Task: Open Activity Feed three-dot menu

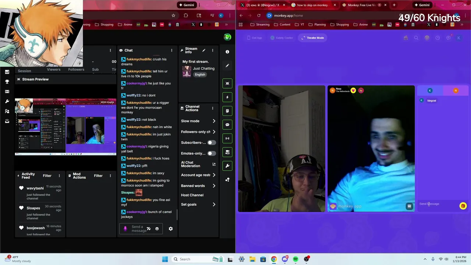Action: pyautogui.click(x=59, y=176)
